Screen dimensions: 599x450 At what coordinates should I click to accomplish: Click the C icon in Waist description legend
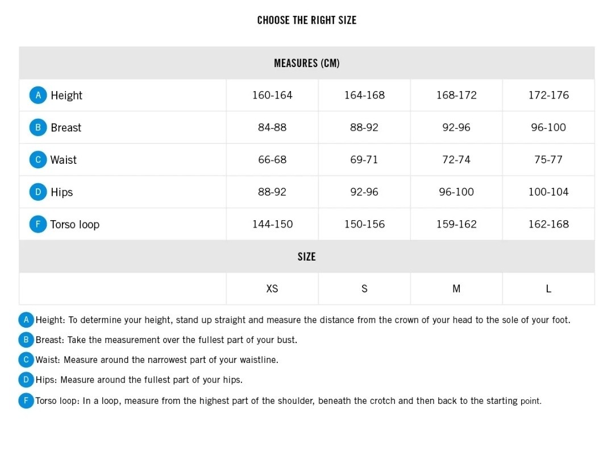click(26, 360)
